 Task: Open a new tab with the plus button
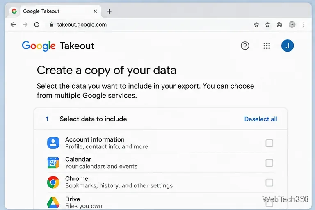pos(109,11)
